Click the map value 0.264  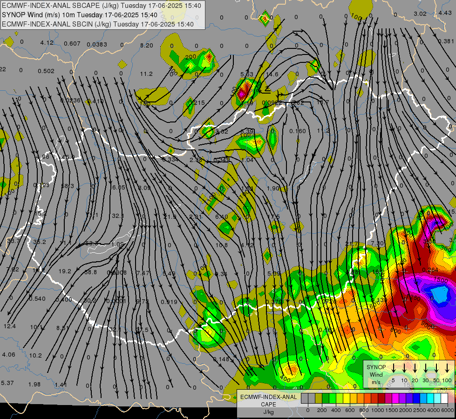(430, 270)
